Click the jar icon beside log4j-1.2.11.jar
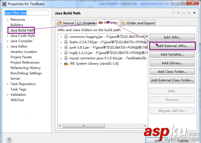Image resolution: width=201 pixels, height=143 pixels. tap(66, 53)
